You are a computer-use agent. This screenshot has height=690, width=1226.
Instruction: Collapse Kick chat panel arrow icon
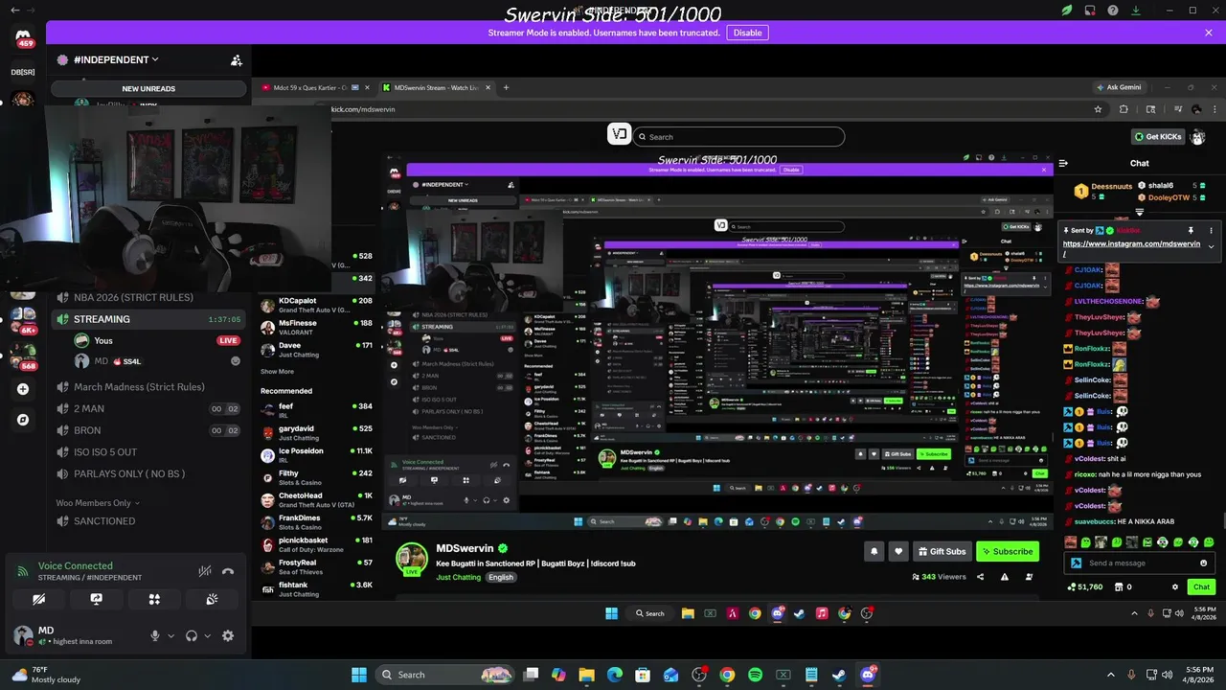click(x=1063, y=164)
